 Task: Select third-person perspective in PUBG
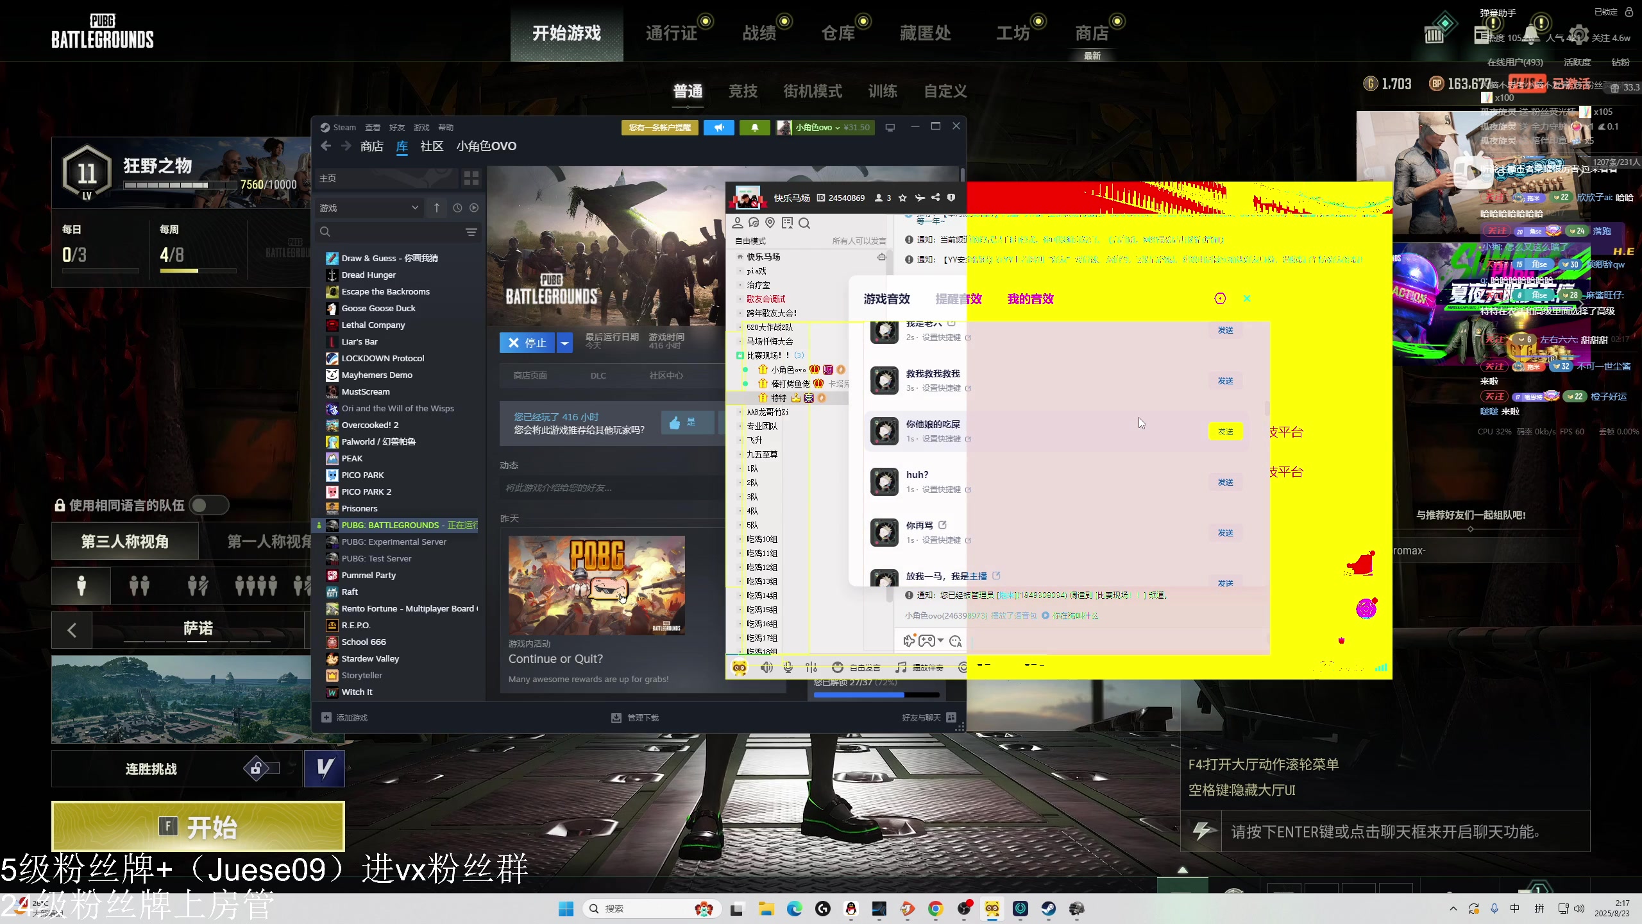tap(125, 542)
